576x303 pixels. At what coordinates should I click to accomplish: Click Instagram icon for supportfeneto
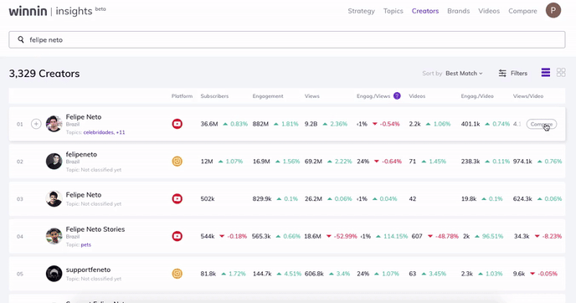point(177,274)
